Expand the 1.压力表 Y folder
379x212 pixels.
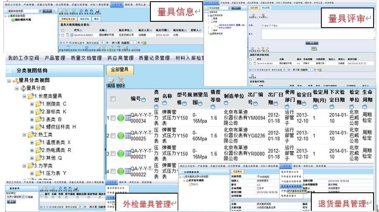(32, 173)
